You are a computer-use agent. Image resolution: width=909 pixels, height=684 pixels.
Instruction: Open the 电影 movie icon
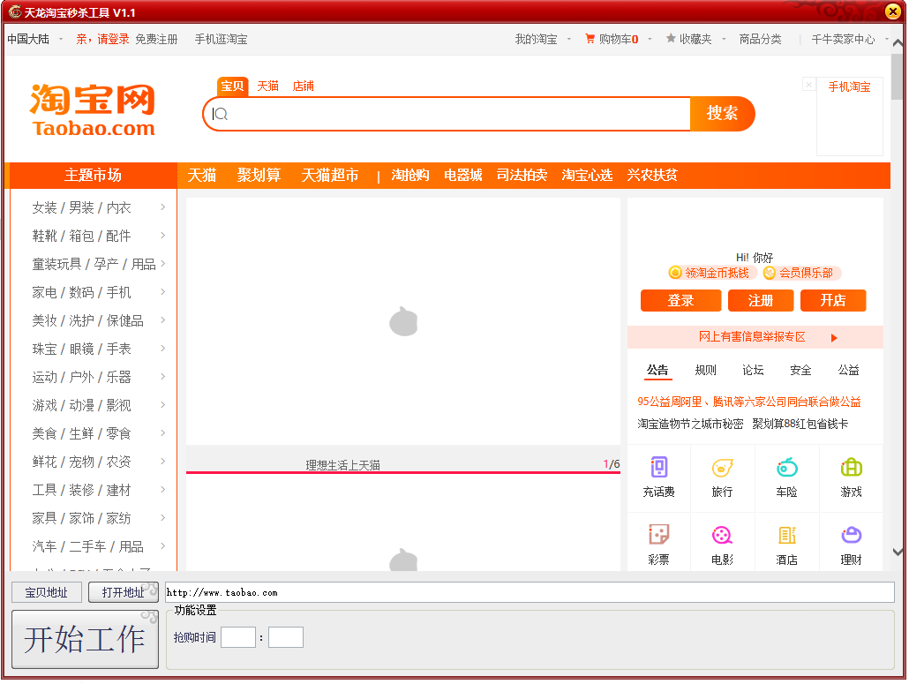722,535
